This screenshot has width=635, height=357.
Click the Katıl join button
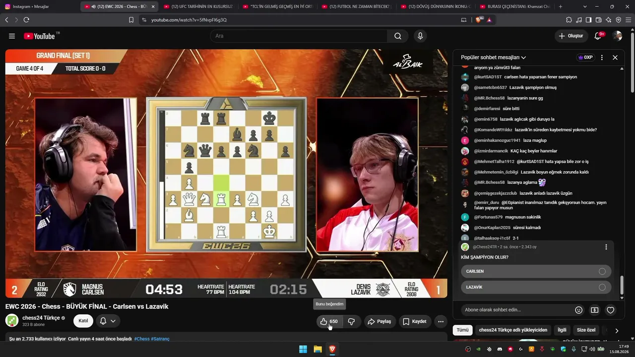83,321
